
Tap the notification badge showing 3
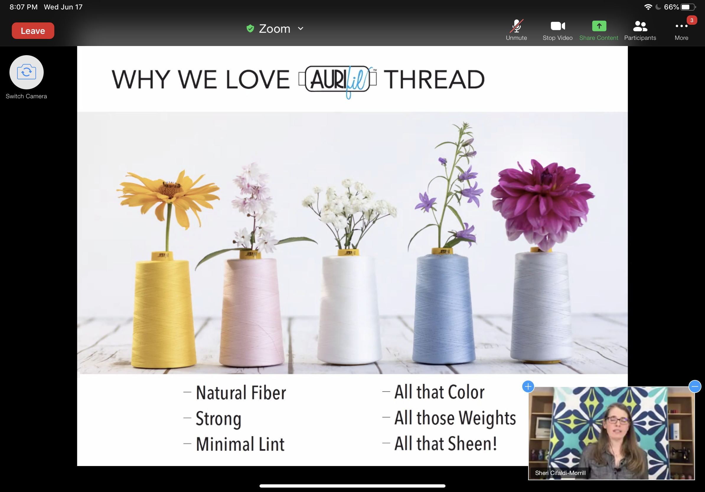pos(692,20)
